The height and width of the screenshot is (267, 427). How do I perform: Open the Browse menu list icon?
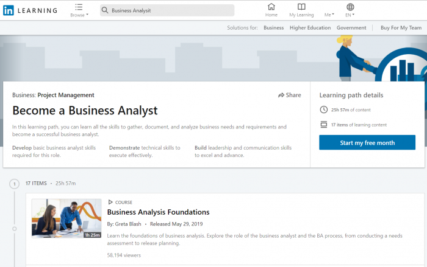[x=79, y=7]
